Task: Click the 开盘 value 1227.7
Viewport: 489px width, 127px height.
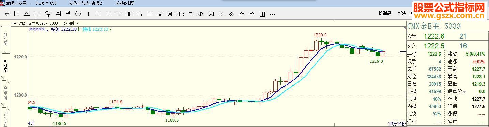Action: coord(478,69)
